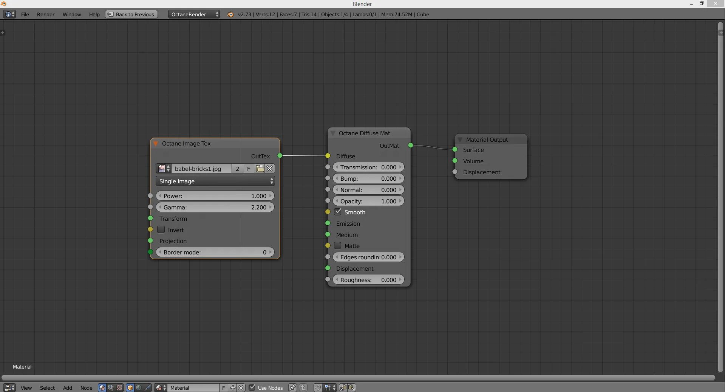Open the node editor type selector
Screen dimensions: 725x392
9,387
